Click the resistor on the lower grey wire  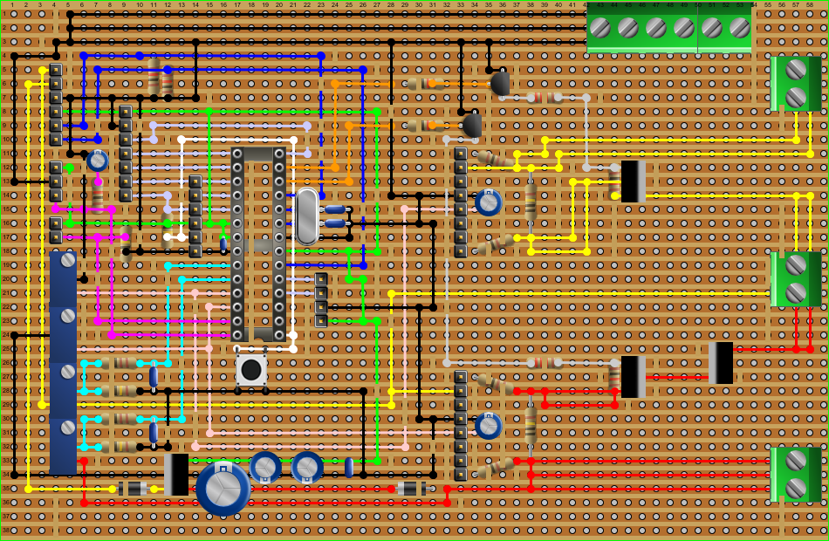[545, 363]
